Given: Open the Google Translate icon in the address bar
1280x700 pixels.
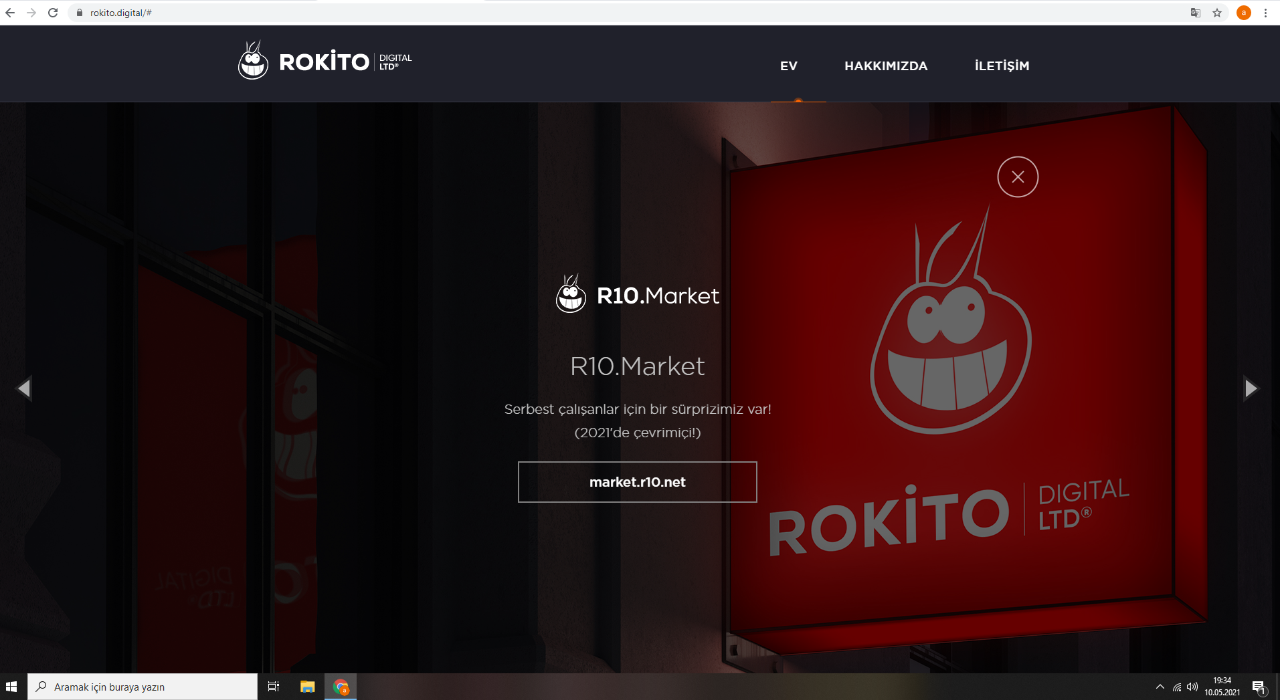Looking at the screenshot, I should (x=1196, y=13).
